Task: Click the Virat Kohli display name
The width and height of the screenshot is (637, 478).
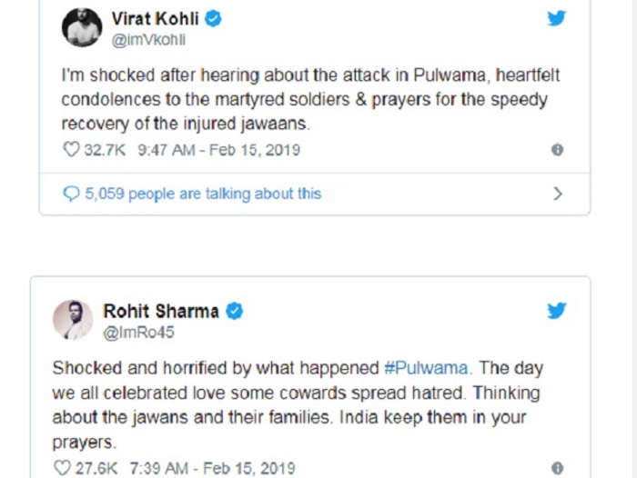Action: (x=156, y=19)
